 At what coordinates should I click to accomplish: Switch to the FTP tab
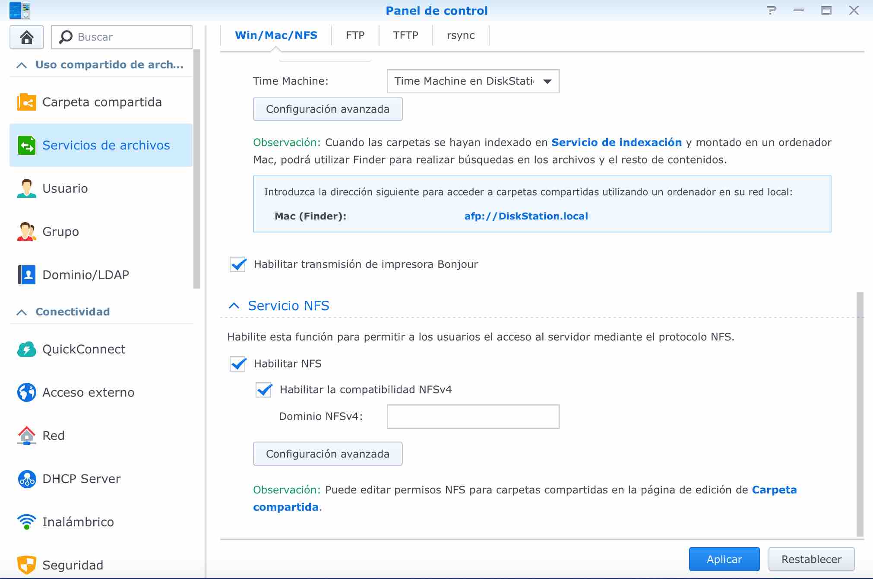click(x=355, y=35)
